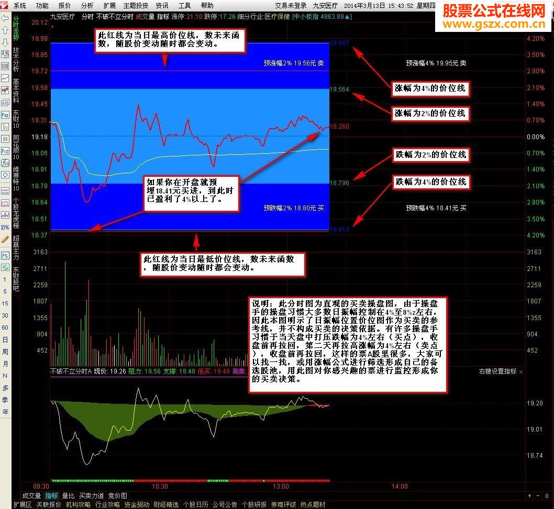Open the candlestick K-line chart icon
Screen dimensions: 554x509
point(5,91)
